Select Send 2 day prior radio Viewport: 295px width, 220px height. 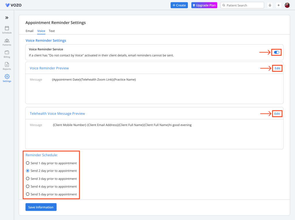point(28,171)
